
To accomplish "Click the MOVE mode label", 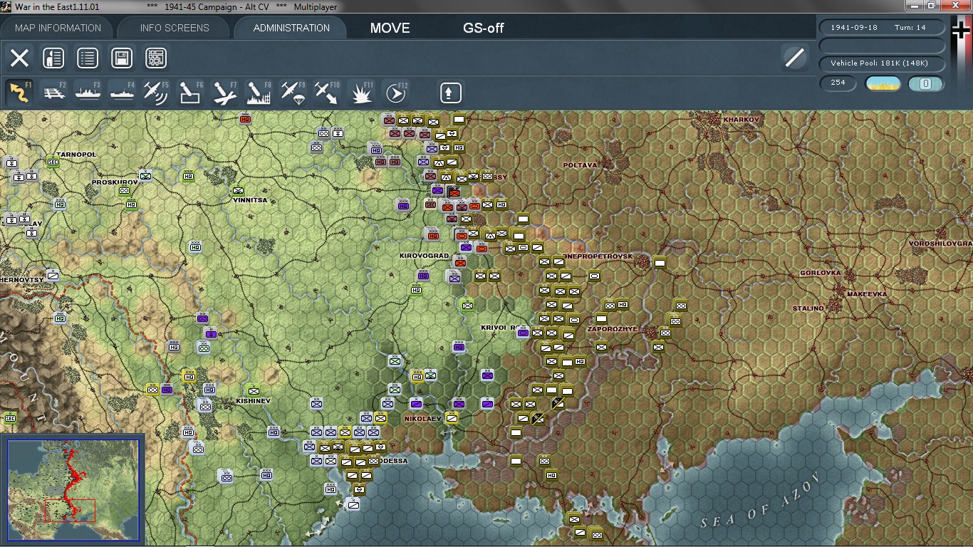I will click(x=390, y=28).
